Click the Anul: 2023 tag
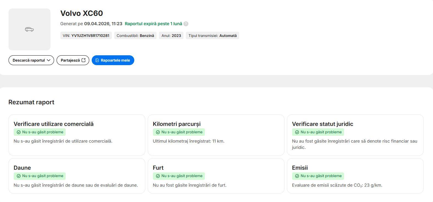The image size is (433, 202). 171,36
